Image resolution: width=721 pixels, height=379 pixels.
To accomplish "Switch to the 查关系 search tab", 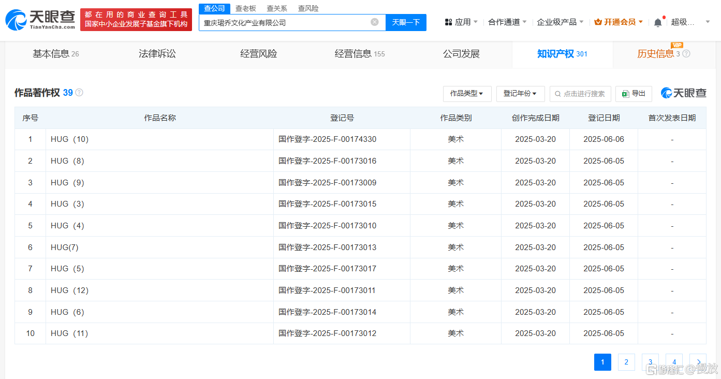I will pos(277,8).
